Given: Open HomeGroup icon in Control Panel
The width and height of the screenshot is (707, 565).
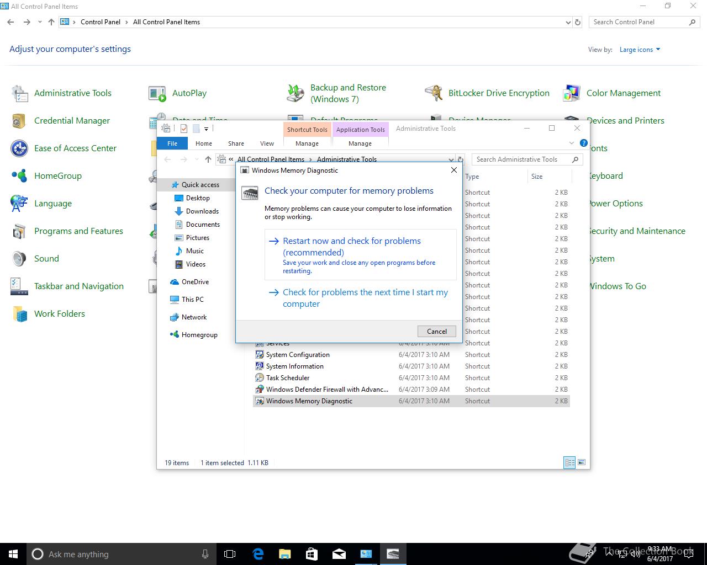Looking at the screenshot, I should (x=20, y=176).
